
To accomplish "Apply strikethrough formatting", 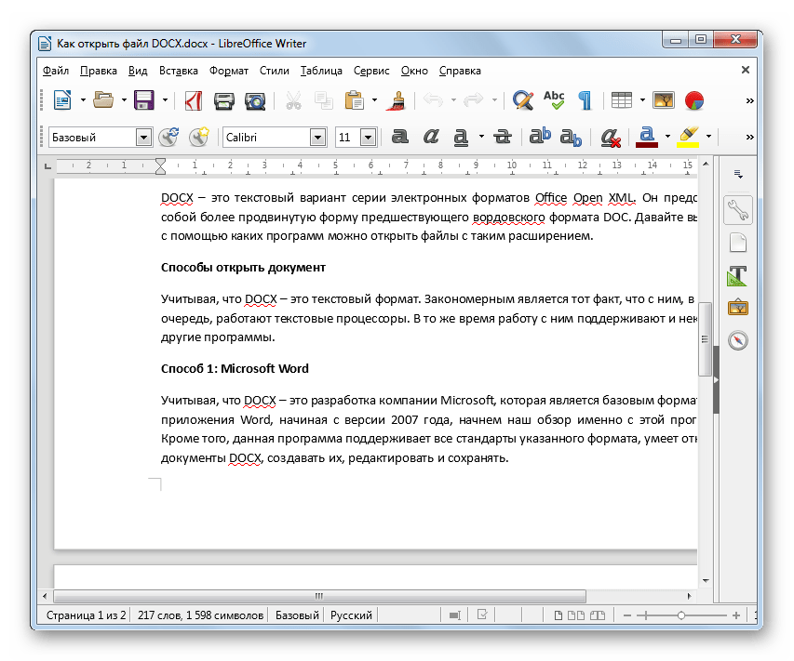I will coord(503,137).
